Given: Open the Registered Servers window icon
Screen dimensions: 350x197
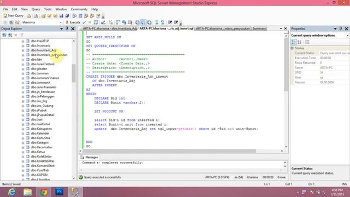Looking at the screenshot, I should pyautogui.click(x=74, y=16).
